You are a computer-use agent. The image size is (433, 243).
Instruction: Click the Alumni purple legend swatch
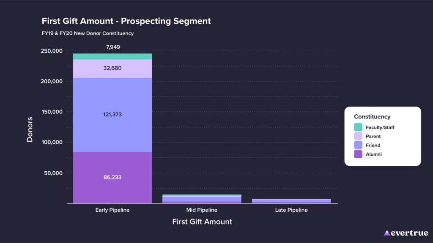(x=358, y=154)
